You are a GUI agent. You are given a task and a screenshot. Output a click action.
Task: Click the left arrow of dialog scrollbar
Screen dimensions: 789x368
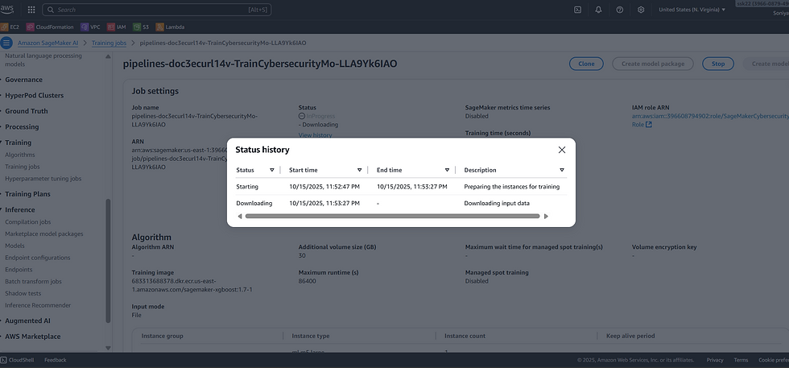[x=240, y=217]
